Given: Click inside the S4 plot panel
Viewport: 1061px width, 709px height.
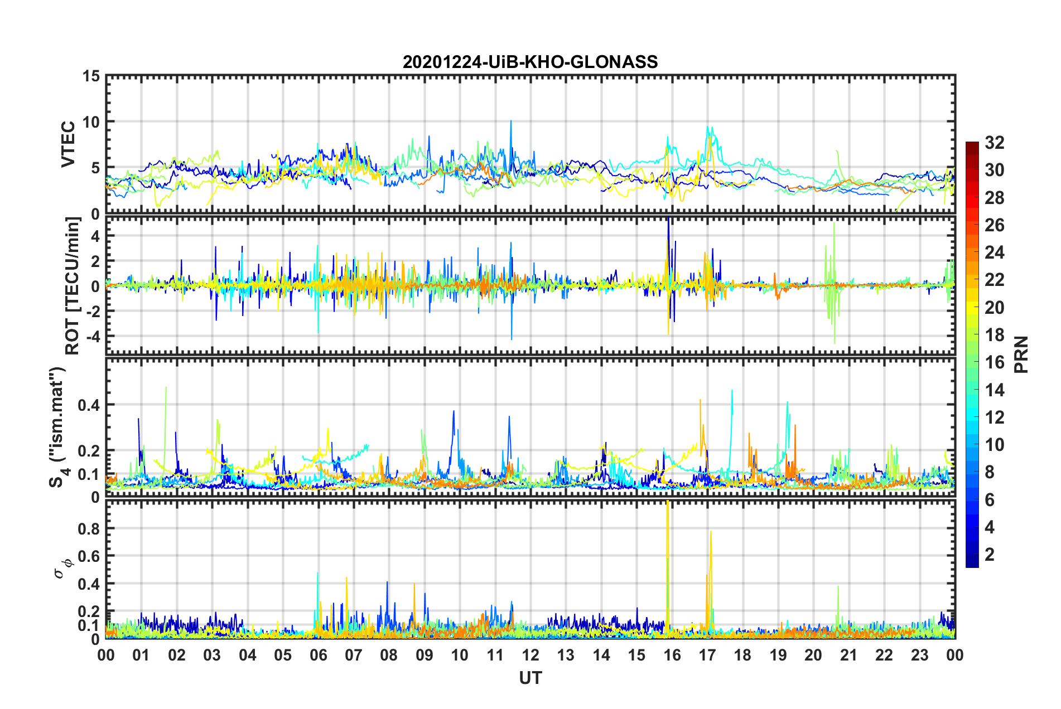Looking at the screenshot, I should (x=530, y=427).
